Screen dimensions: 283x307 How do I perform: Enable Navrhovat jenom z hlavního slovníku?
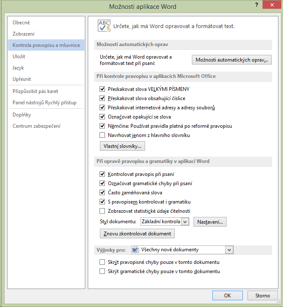[102, 135]
